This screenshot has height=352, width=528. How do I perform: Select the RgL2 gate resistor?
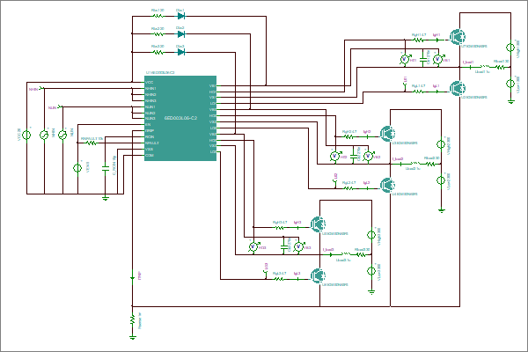pos(348,188)
